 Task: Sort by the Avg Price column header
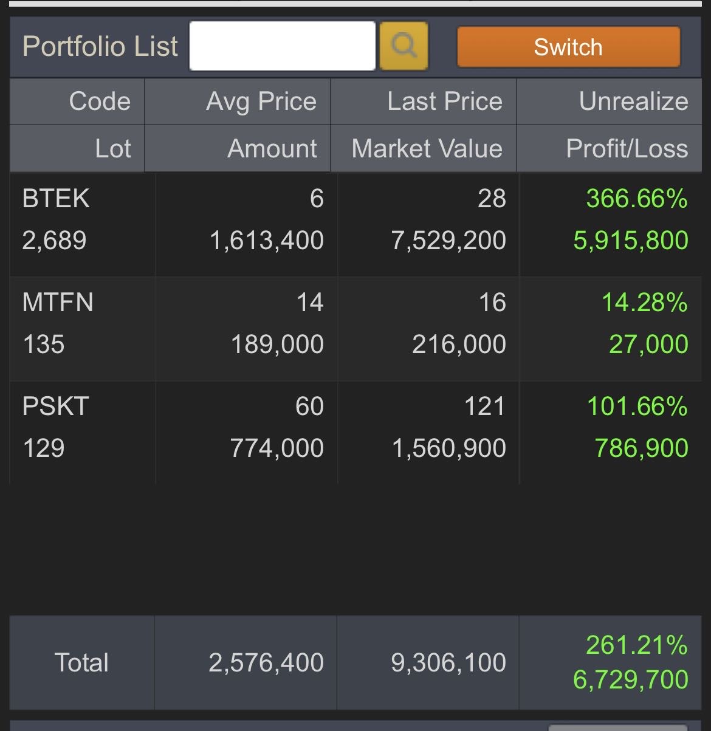(x=262, y=101)
